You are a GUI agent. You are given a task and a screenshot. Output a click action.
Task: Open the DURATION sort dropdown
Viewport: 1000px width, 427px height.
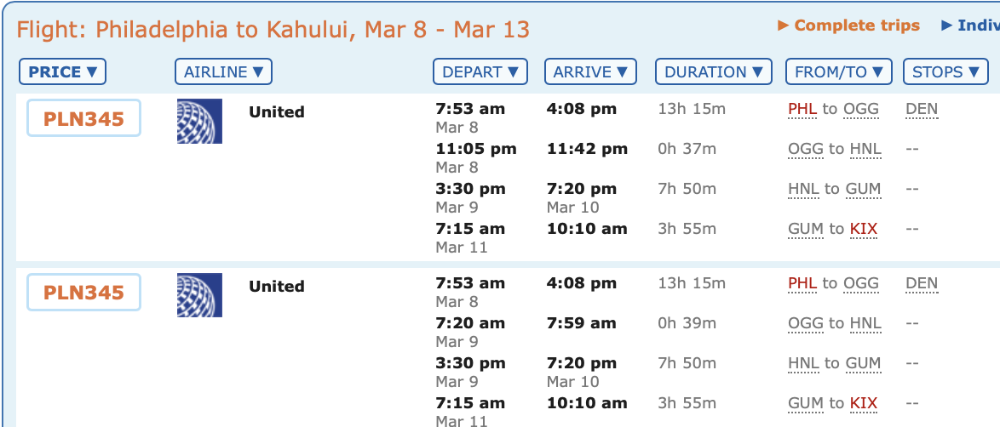tap(714, 71)
